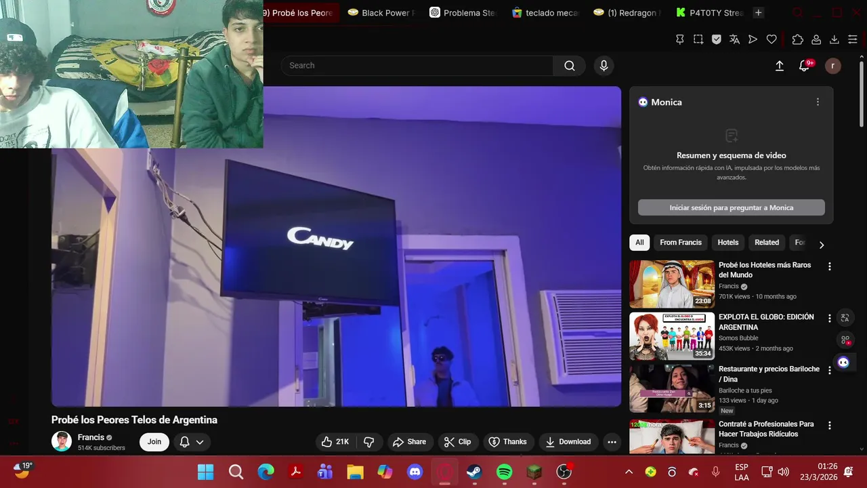Switch to the Redragon browser tab
Viewport: 867px width, 488px height.
[x=627, y=13]
